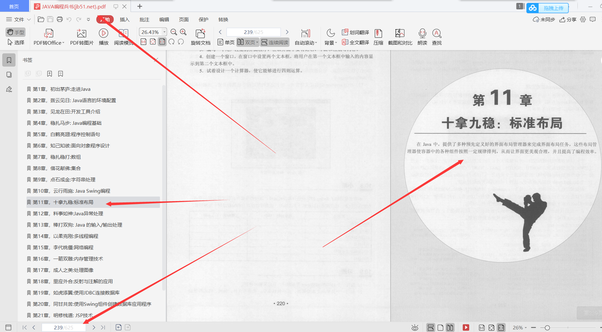The image size is (602, 332).
Task: Expand 文件 menu dropdown arrow
Action: 29,19
